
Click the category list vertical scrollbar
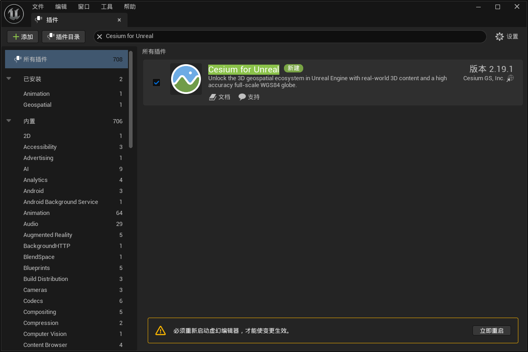pos(131,99)
